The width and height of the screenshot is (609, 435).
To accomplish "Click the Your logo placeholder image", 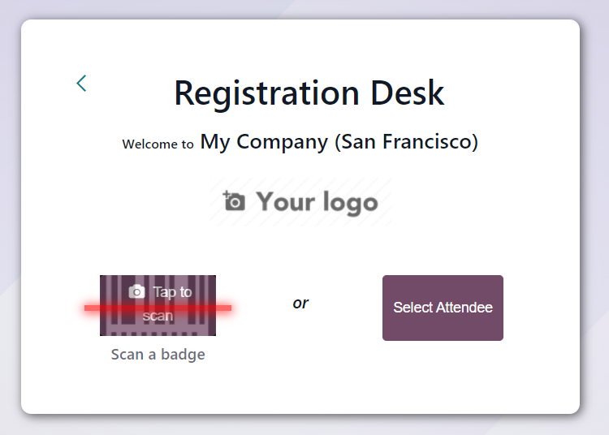I will point(300,202).
